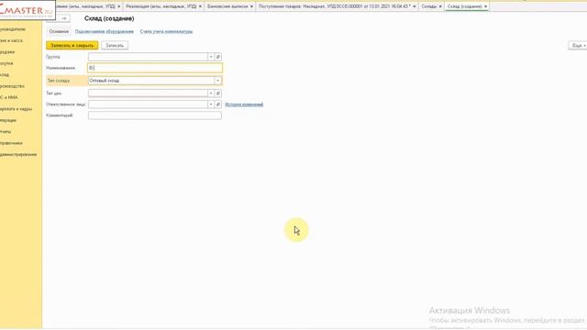Open the Банк и касса sidebar section
This screenshot has width=587, height=330.
(11, 40)
